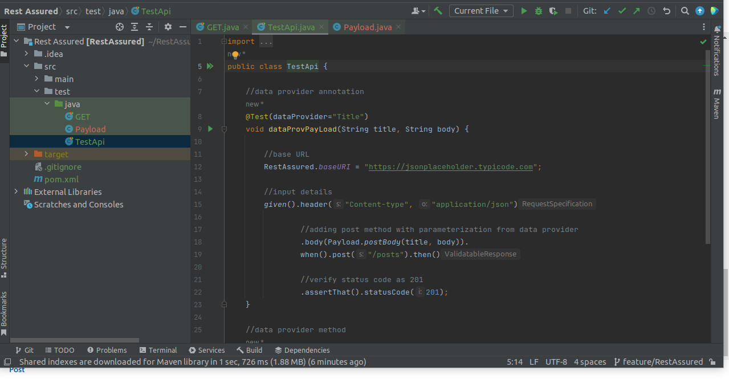Open the TODO tool window
Image resolution: width=729 pixels, height=379 pixels.
tap(59, 350)
